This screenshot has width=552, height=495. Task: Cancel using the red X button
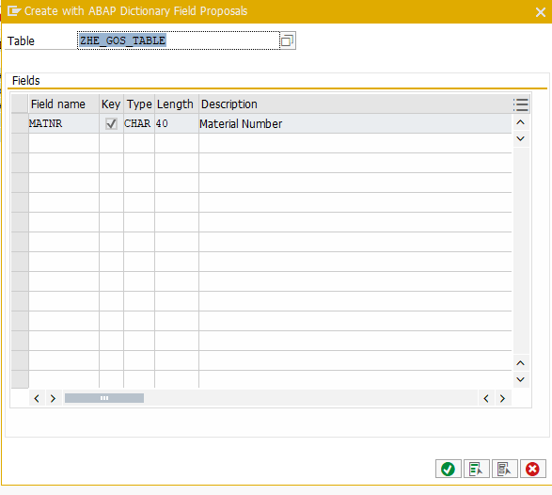pos(532,469)
